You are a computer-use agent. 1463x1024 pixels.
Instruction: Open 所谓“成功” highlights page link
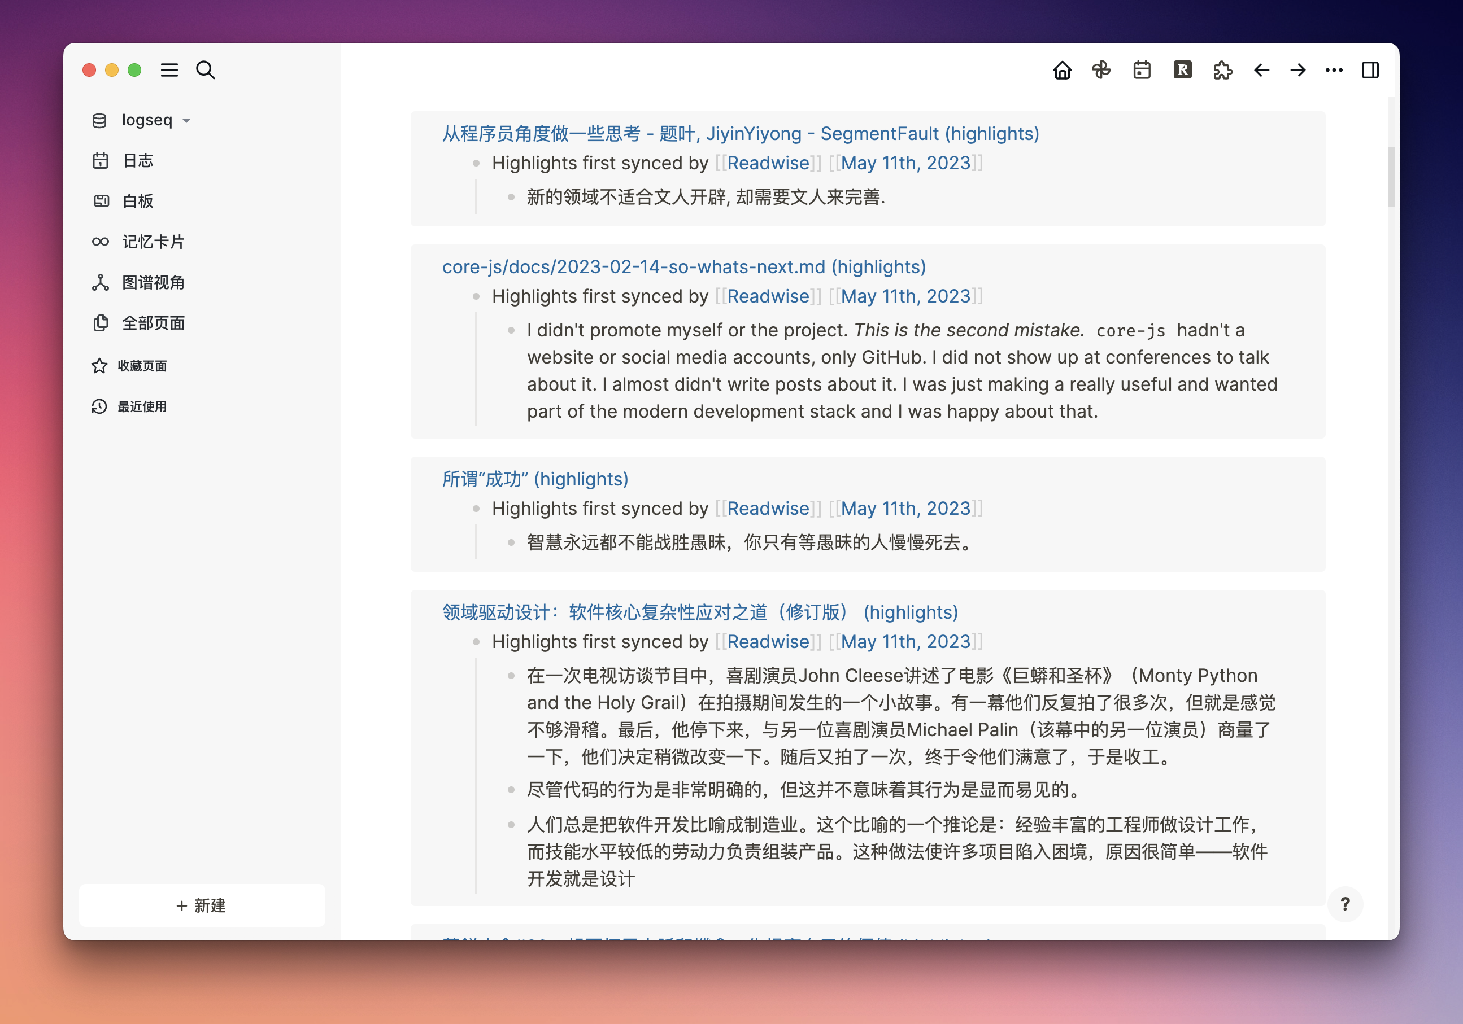point(535,479)
